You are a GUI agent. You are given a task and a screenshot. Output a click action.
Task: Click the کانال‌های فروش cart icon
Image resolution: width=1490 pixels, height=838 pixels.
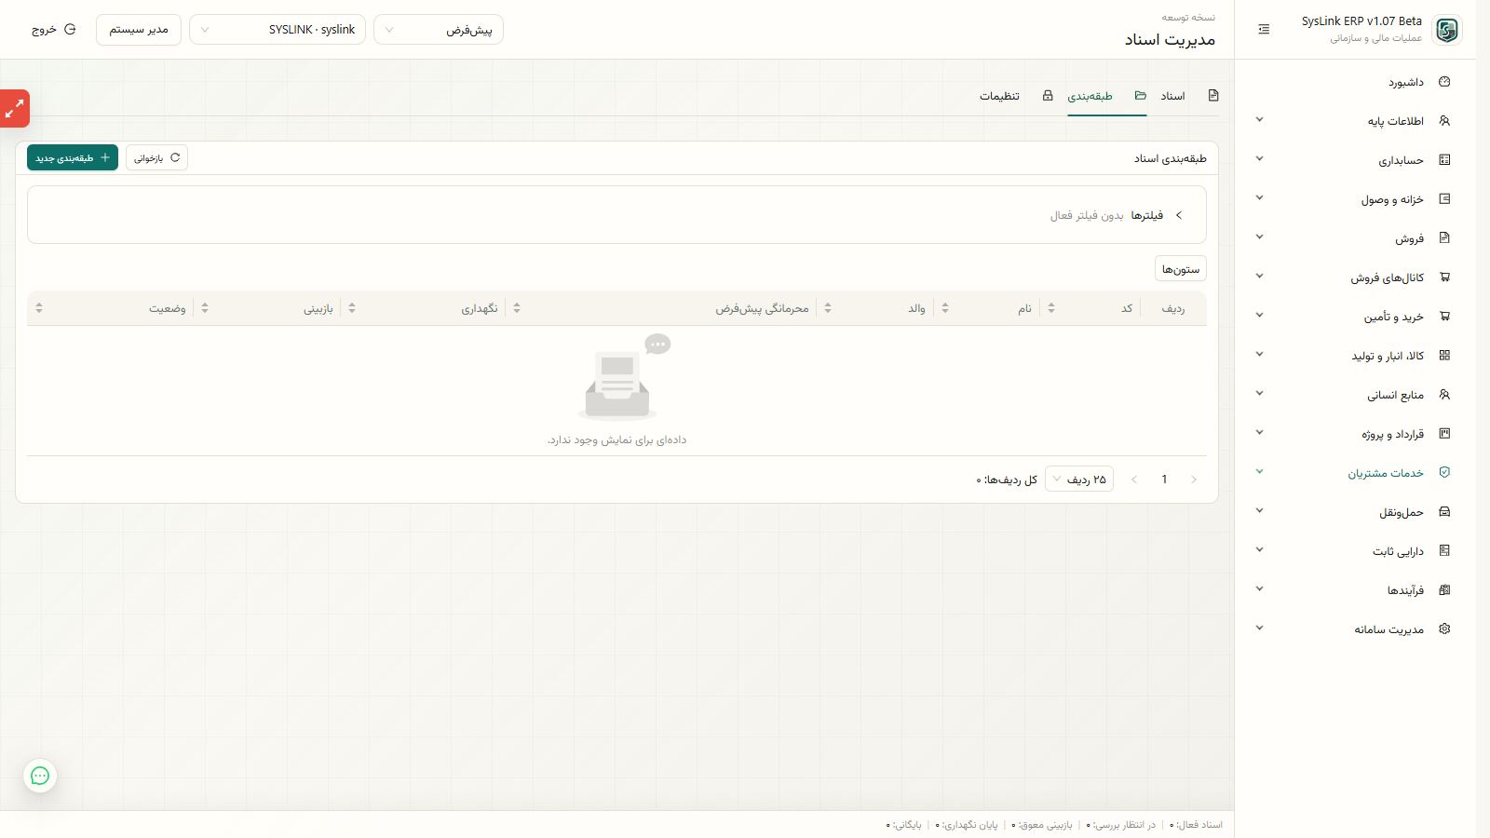tap(1444, 277)
